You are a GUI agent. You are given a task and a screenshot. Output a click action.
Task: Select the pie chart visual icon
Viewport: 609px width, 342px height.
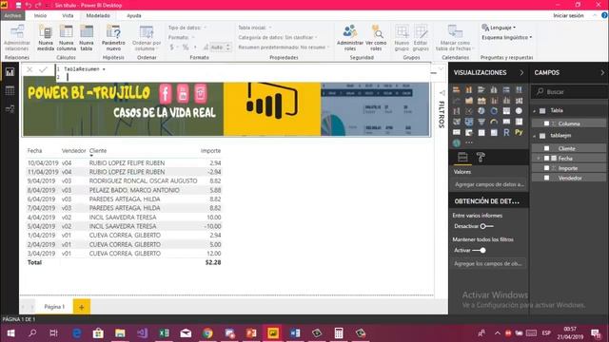(x=481, y=111)
